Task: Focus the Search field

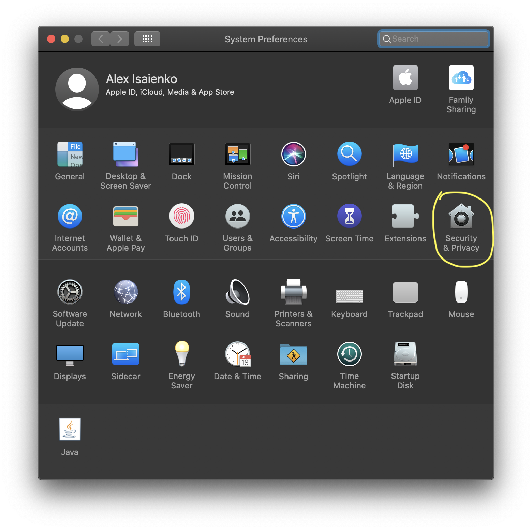Action: (x=434, y=39)
